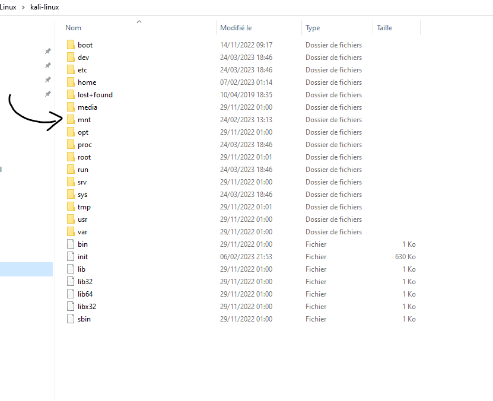
Task: Click the lib file icon
Action: click(x=71, y=269)
